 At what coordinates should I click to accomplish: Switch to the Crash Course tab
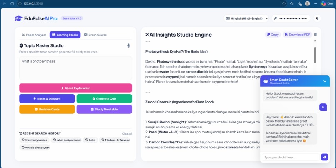pyautogui.click(x=95, y=35)
